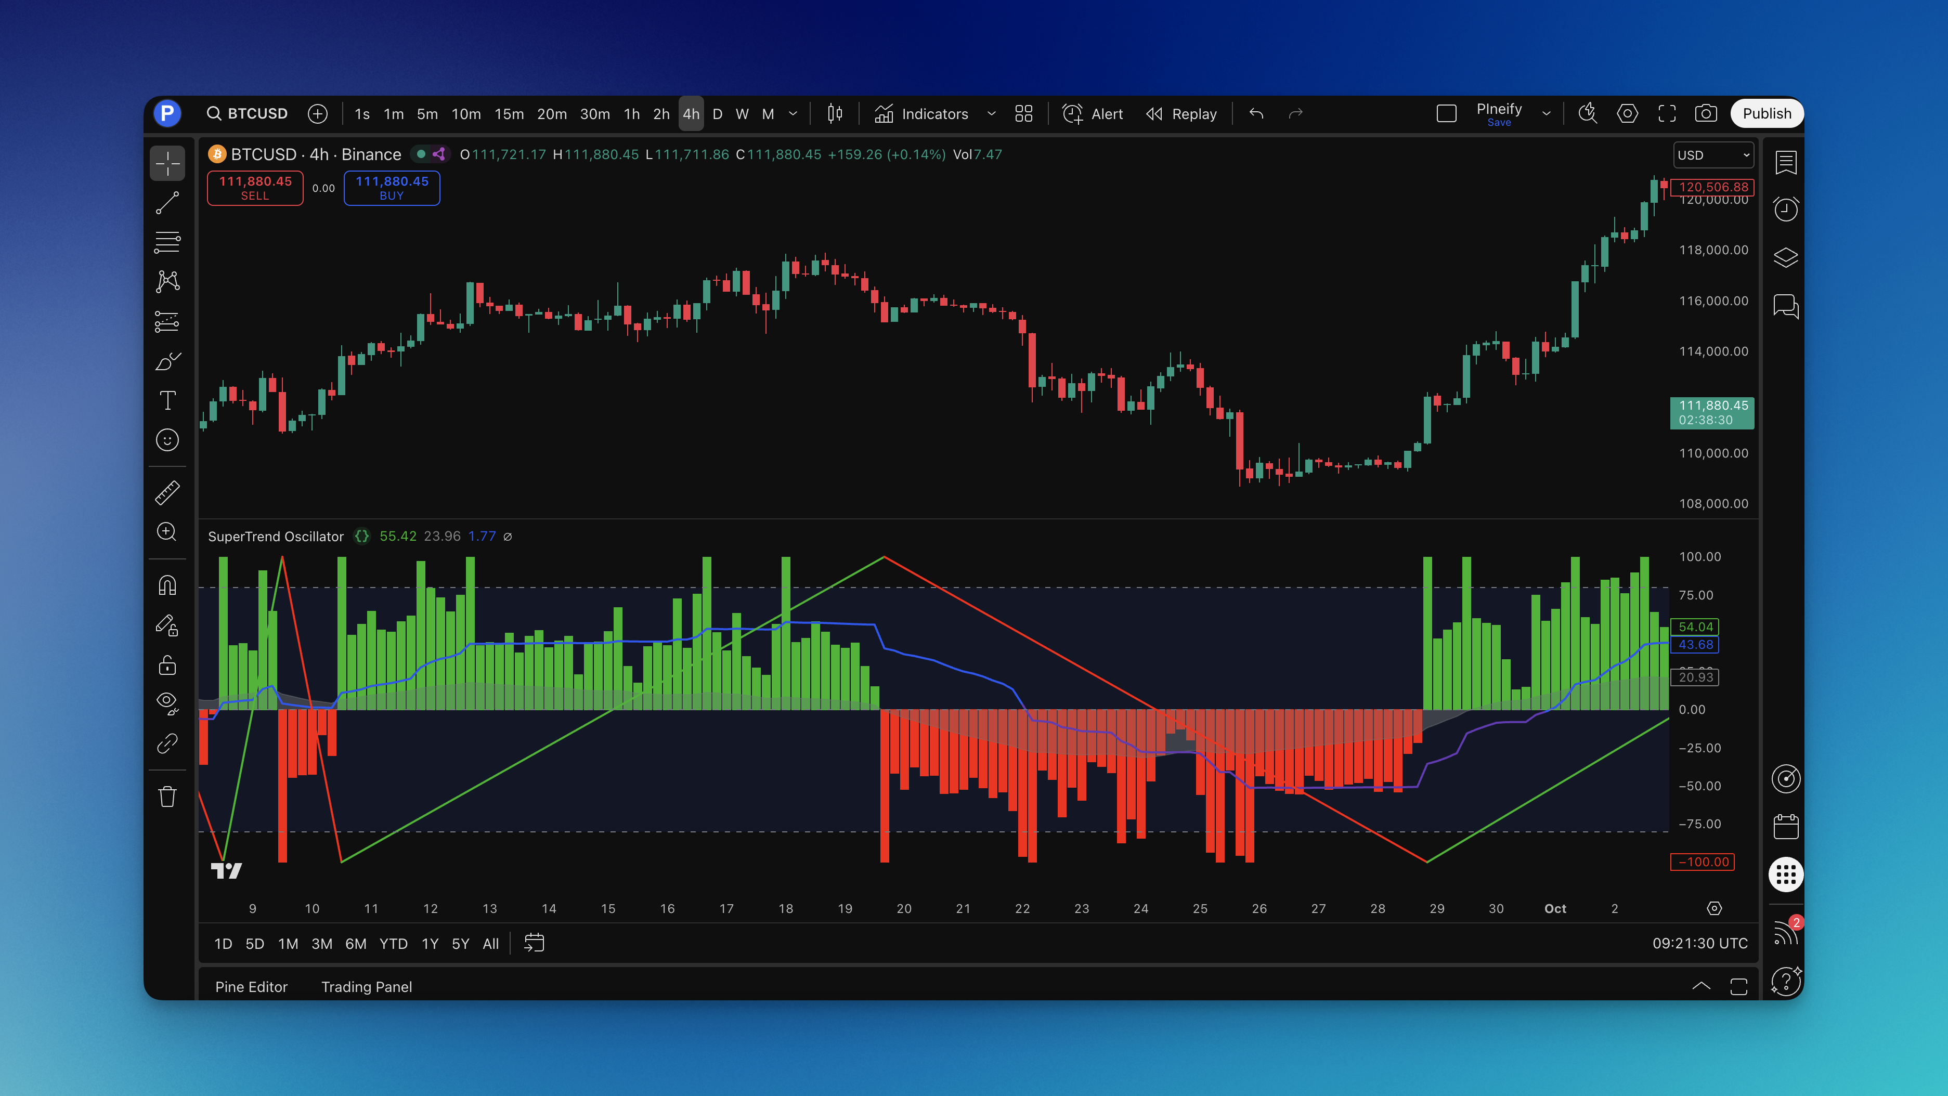This screenshot has width=1948, height=1096.
Task: Switch to the Trading Panel tab
Action: (x=366, y=986)
